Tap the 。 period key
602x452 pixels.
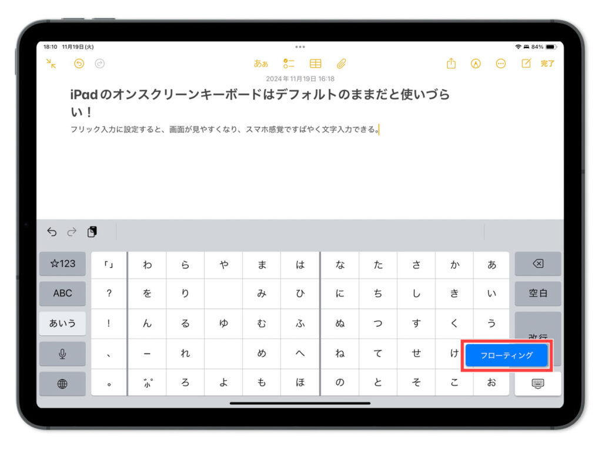pyautogui.click(x=109, y=383)
